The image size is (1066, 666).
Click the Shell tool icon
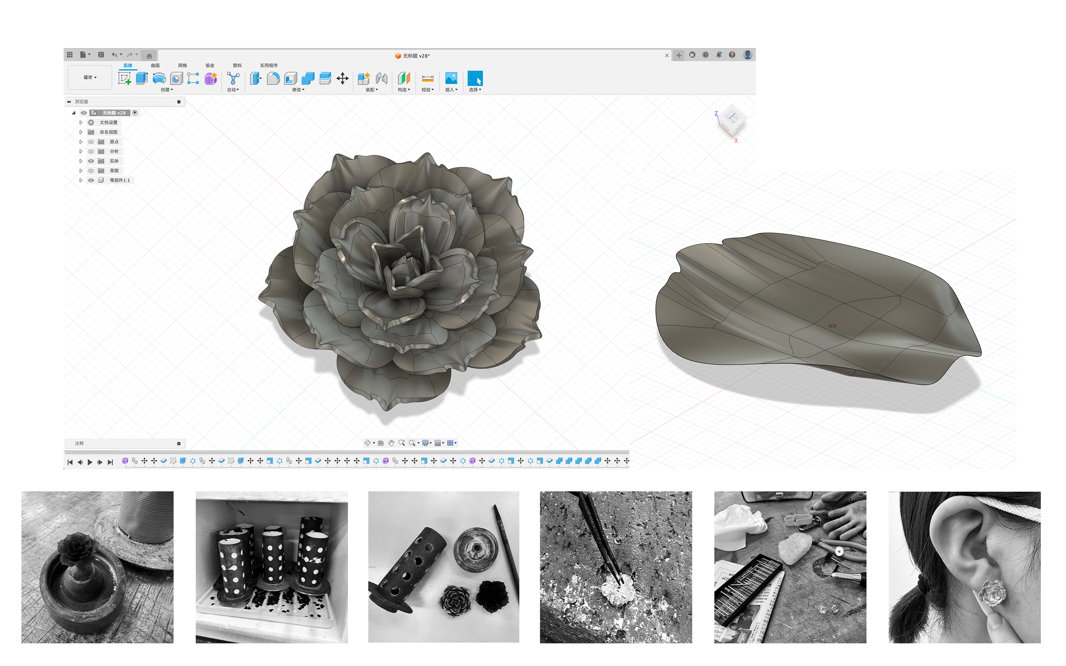(x=290, y=78)
